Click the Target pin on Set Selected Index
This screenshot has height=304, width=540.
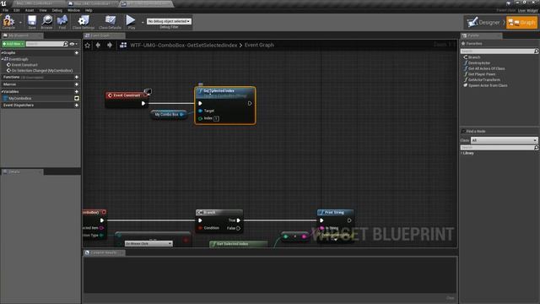200,111
